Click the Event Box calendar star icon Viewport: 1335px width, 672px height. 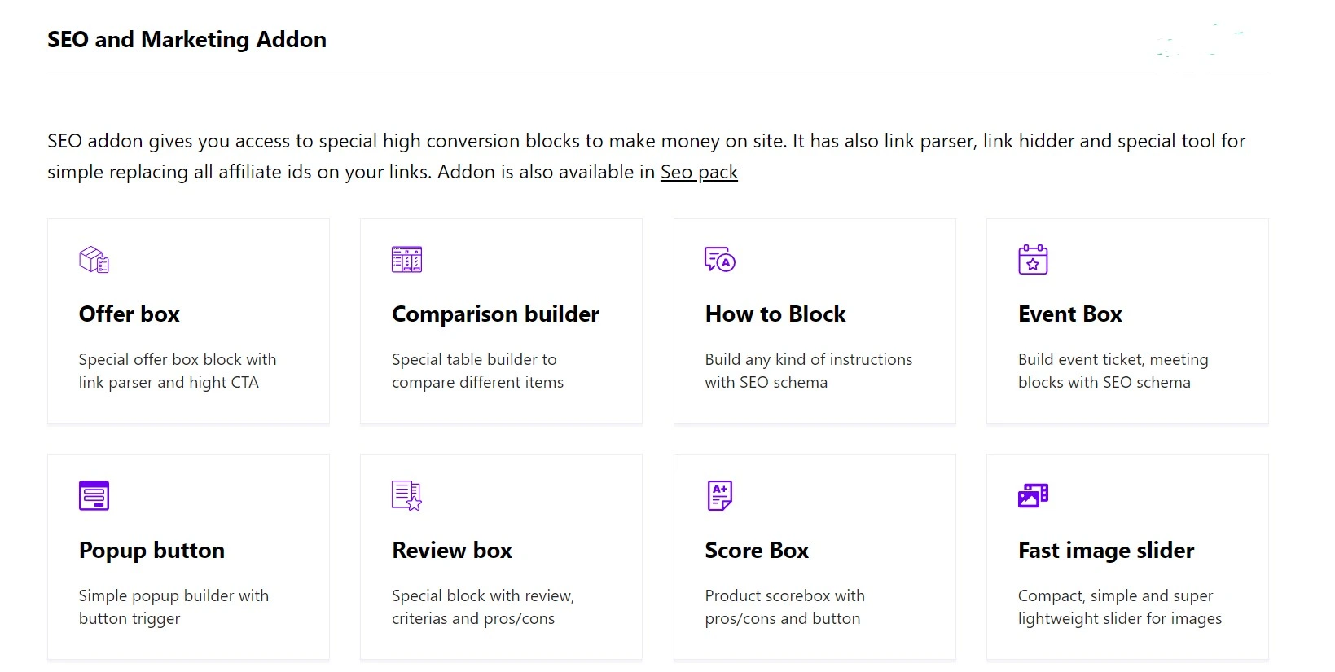click(1033, 260)
